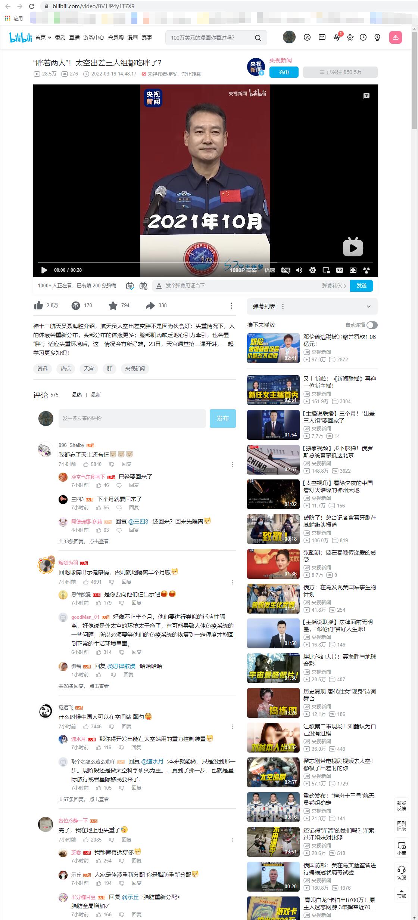Like the video with thumbs-up icon
The width and height of the screenshot is (418, 920).
[39, 306]
